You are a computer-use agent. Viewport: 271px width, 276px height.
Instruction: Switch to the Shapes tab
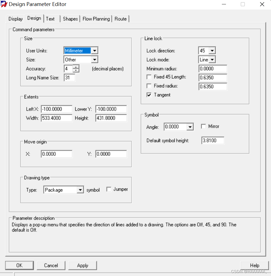(x=70, y=19)
